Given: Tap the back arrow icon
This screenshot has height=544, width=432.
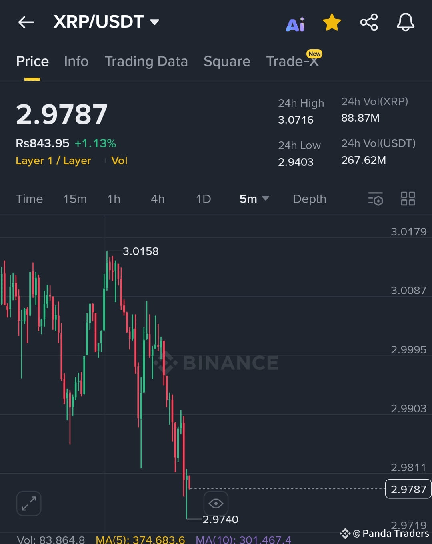Looking at the screenshot, I should (26, 22).
